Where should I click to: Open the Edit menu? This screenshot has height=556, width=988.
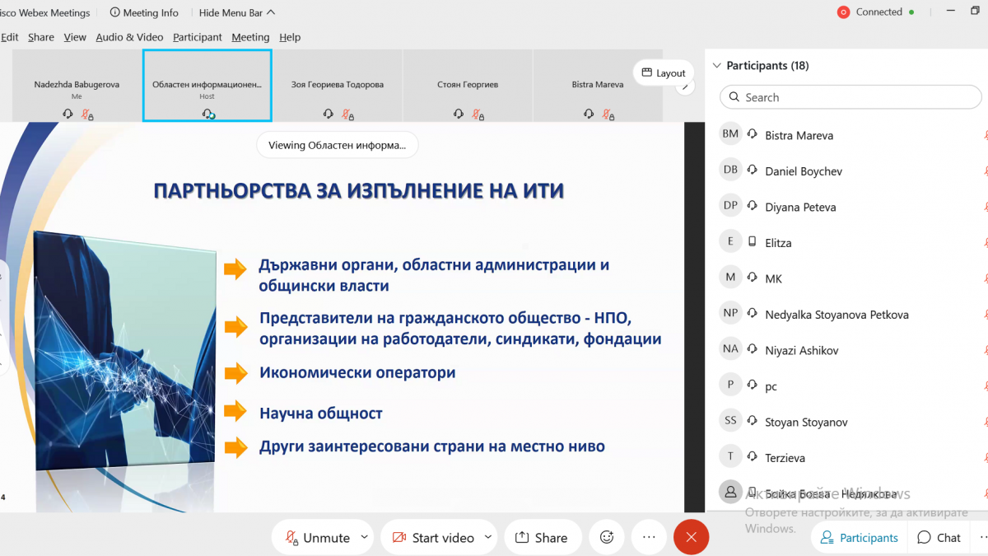[10, 37]
